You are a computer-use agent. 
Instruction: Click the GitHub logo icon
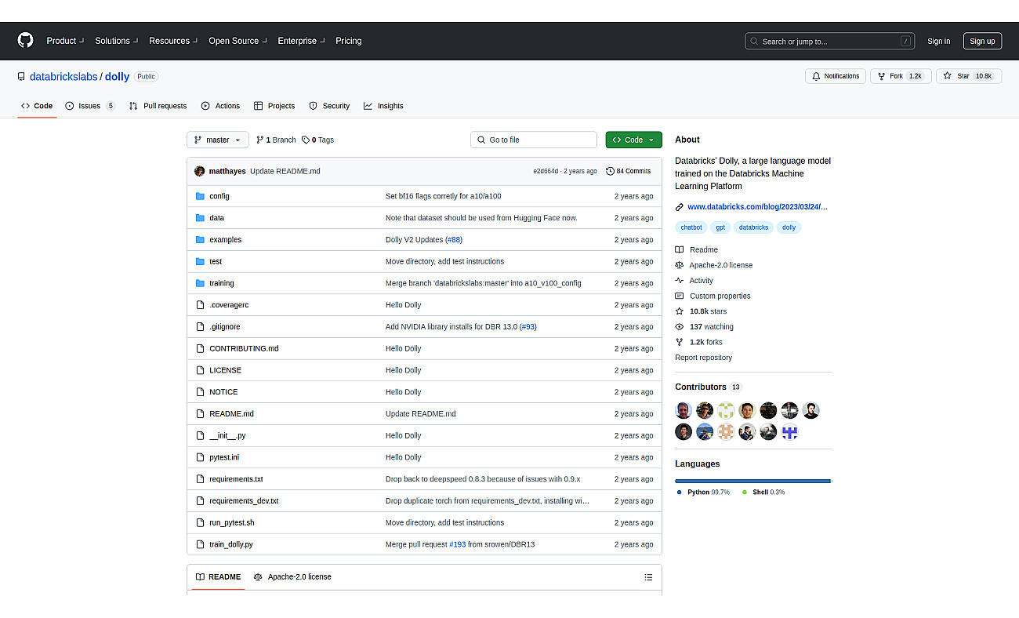coord(25,41)
